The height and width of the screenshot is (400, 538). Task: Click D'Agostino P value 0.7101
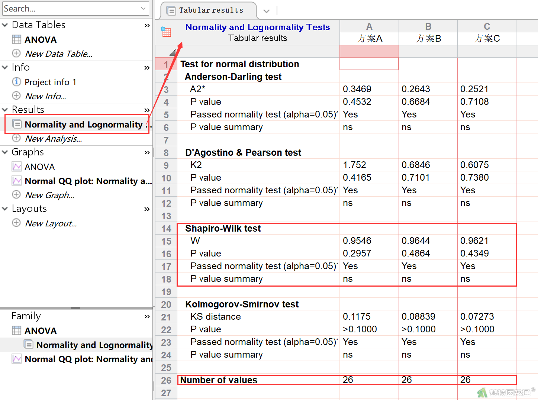click(416, 177)
